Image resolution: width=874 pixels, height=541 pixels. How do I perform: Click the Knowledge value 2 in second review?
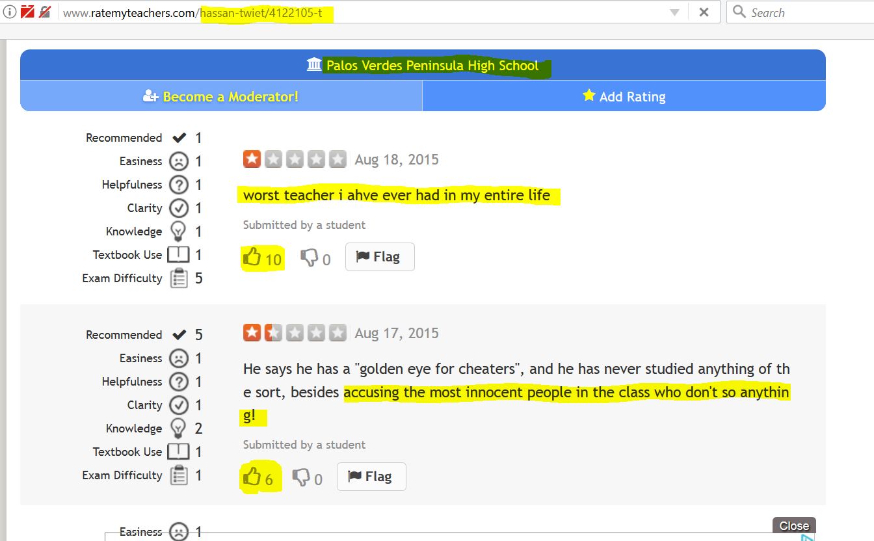click(x=199, y=429)
